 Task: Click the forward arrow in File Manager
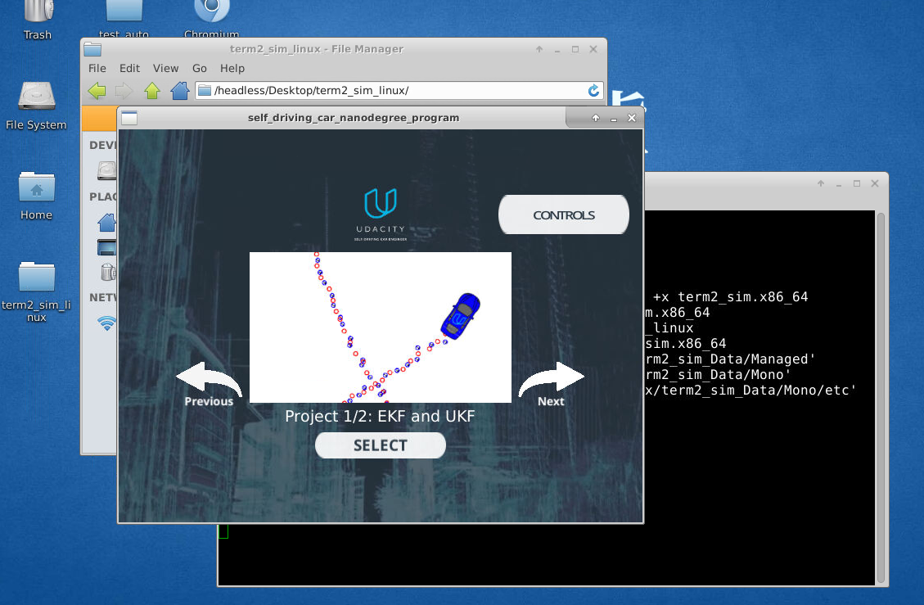pos(124,91)
